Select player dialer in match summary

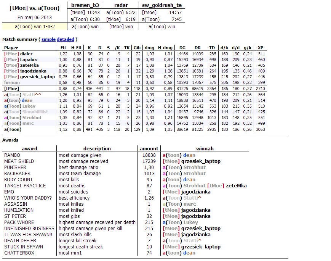point(26,54)
